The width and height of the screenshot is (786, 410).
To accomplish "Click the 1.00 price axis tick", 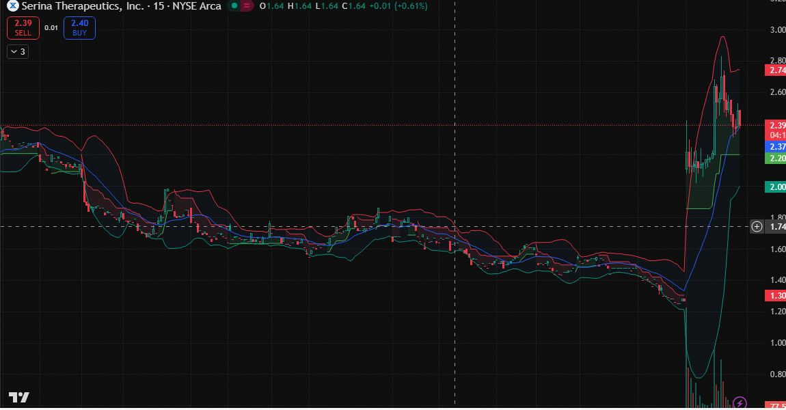I will 778,343.
